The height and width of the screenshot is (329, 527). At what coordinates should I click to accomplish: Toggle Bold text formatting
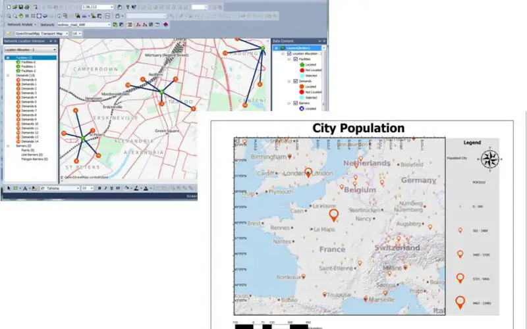point(99,188)
